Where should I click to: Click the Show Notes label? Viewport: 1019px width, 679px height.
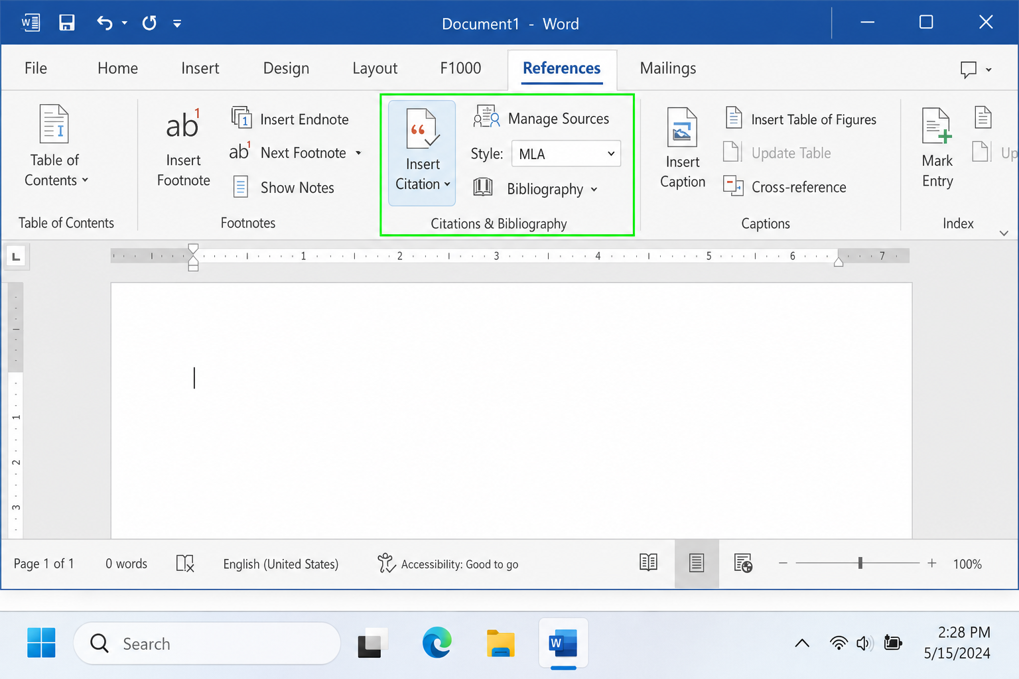(297, 188)
